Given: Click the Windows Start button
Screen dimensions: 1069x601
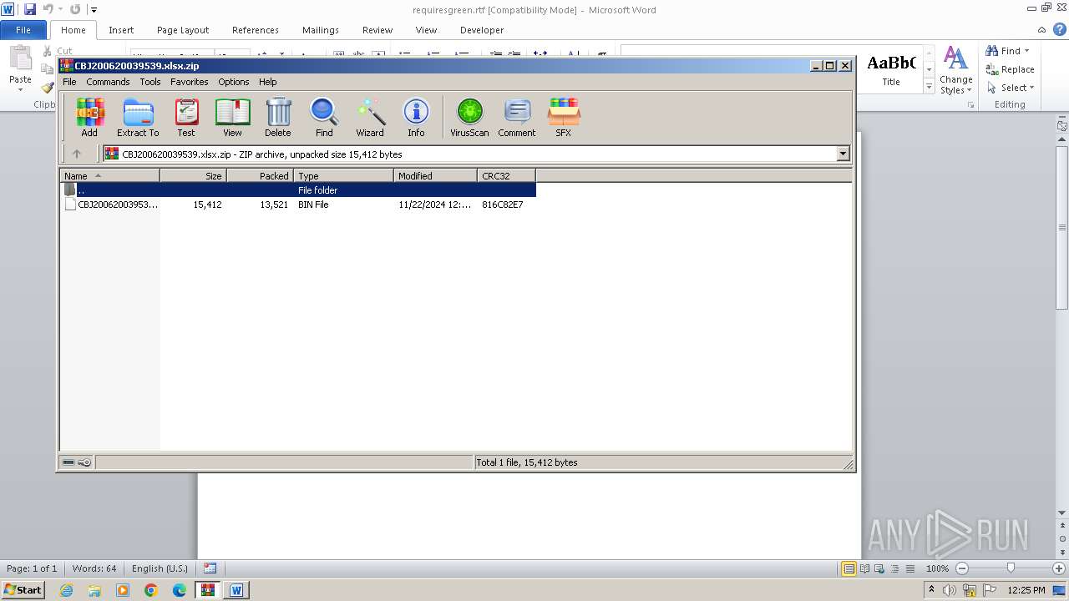Looking at the screenshot, I should [x=23, y=589].
